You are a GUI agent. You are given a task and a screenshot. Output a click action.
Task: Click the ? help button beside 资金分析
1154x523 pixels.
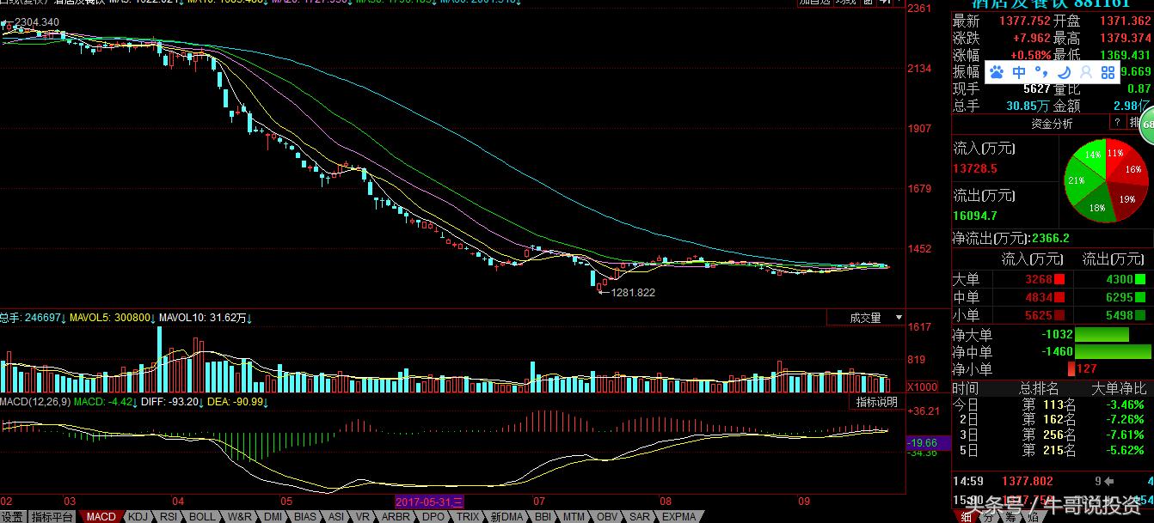1119,124
